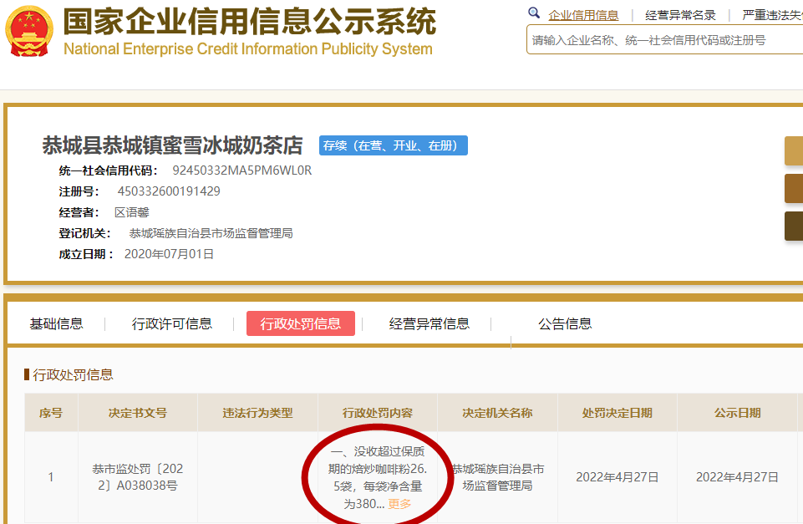Click the magnifier search icon
This screenshot has width=803, height=524.
pos(535,13)
